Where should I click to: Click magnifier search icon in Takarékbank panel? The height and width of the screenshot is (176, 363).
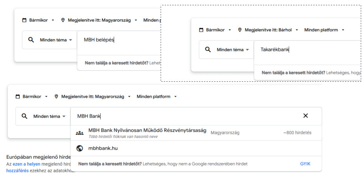(x=208, y=49)
